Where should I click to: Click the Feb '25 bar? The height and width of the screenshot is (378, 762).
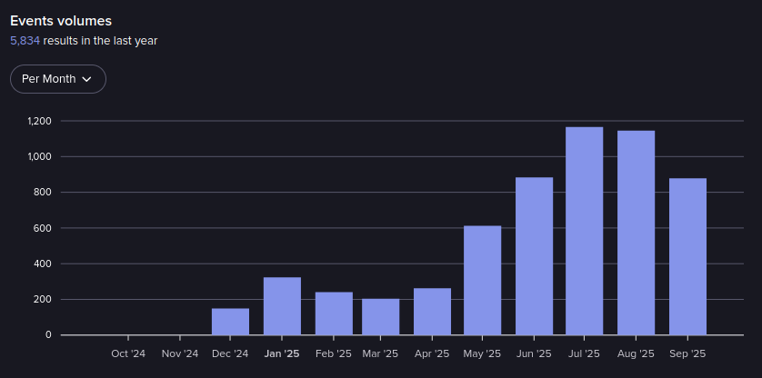point(334,313)
